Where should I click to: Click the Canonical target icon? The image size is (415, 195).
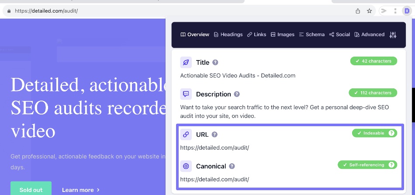pyautogui.click(x=186, y=166)
